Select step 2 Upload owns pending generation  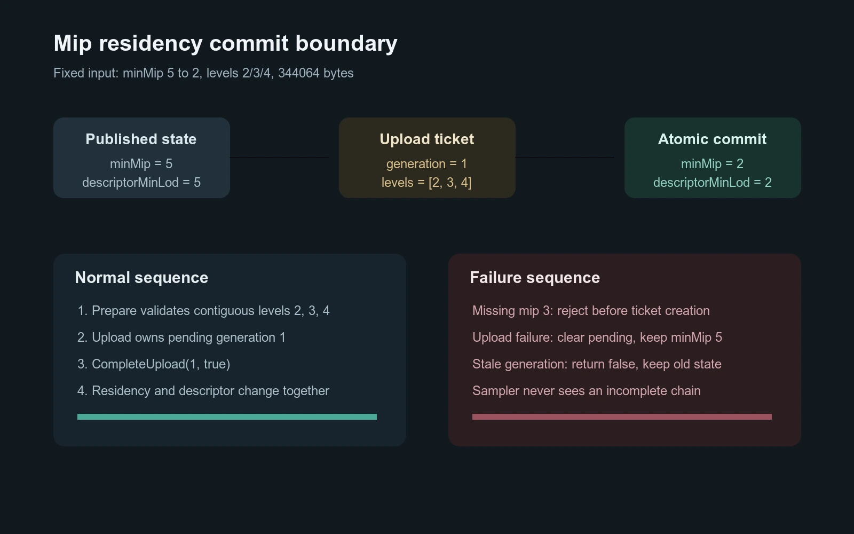(181, 337)
